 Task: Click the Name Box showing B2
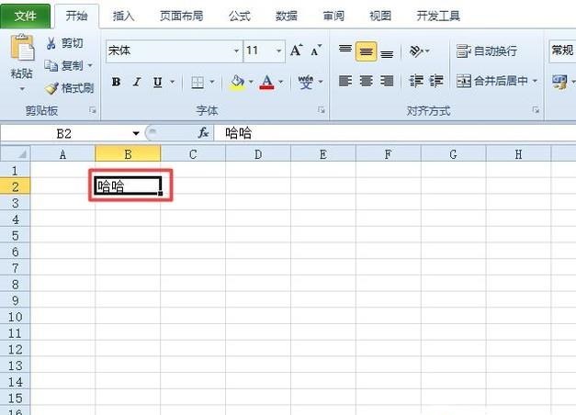64,134
